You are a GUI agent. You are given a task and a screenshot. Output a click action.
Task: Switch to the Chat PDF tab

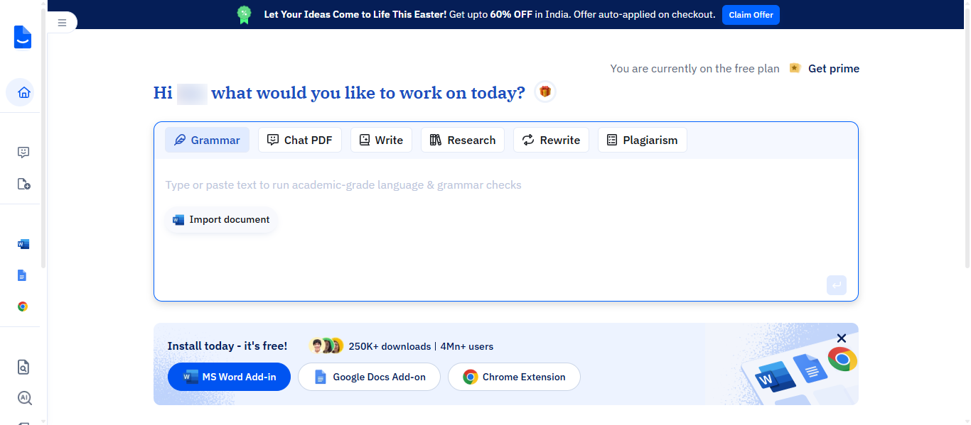pos(300,140)
